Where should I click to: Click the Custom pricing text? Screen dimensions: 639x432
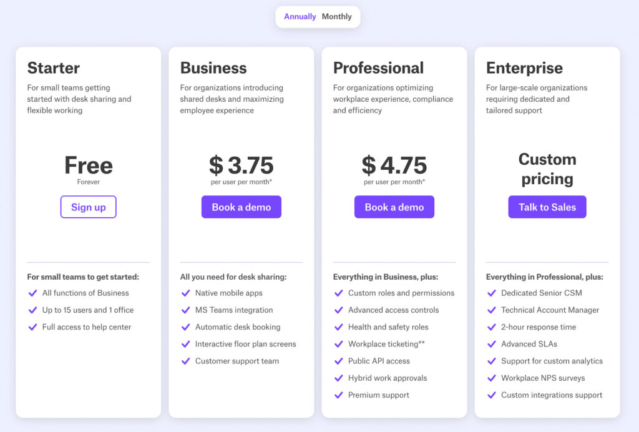point(547,169)
